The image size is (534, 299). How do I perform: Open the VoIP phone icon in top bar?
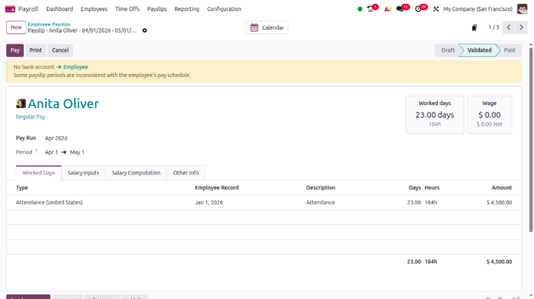pos(371,9)
